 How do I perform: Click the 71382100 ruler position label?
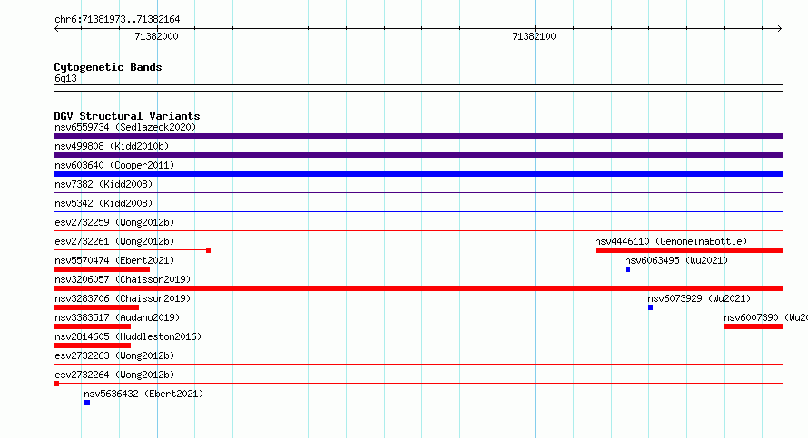534,36
